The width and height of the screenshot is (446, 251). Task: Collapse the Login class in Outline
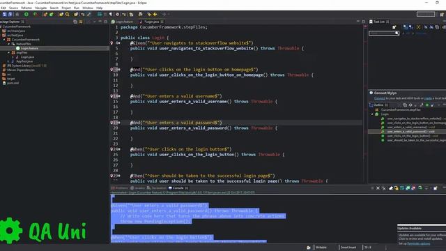point(372,114)
